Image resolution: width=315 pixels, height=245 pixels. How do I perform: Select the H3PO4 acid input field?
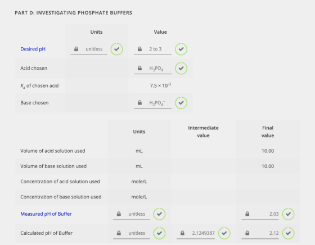pyautogui.click(x=152, y=69)
